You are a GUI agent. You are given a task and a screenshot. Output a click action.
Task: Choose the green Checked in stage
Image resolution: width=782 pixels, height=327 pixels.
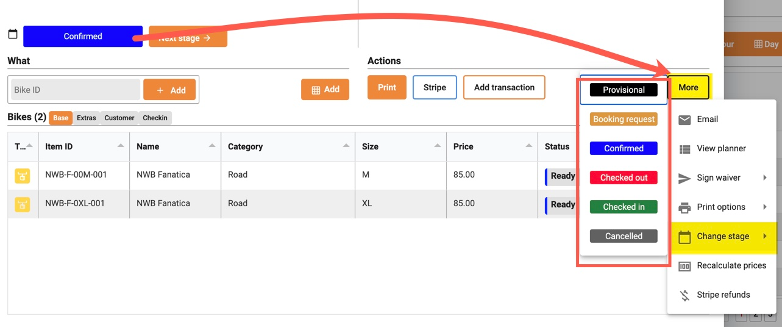coord(624,207)
